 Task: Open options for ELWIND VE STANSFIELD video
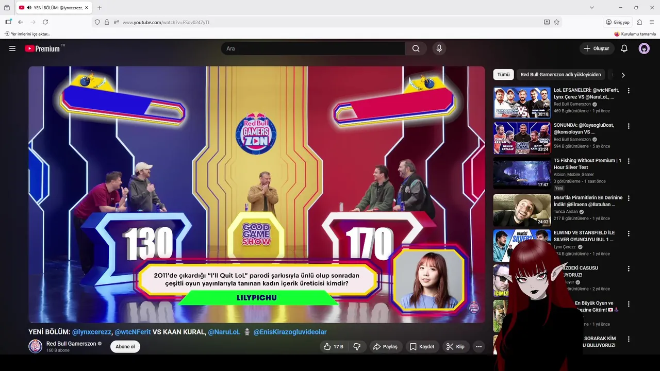pyautogui.click(x=628, y=233)
